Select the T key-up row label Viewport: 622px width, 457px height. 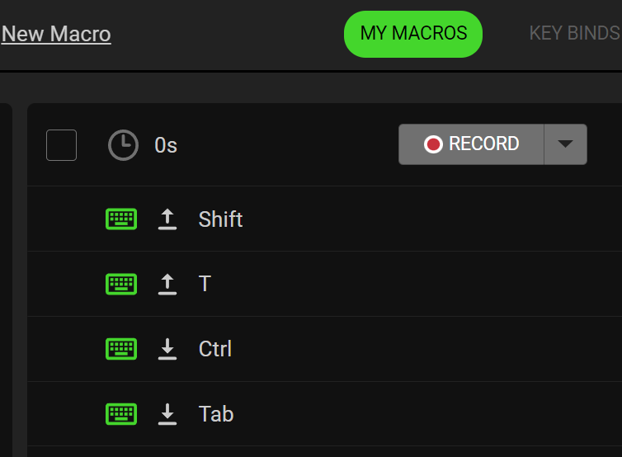tap(205, 284)
